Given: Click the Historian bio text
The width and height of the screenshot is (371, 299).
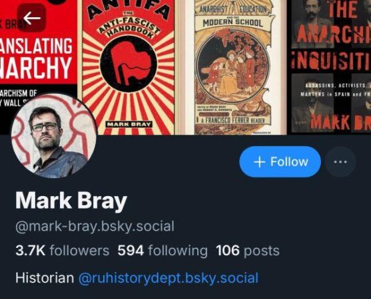Looking at the screenshot, I should (x=45, y=278).
